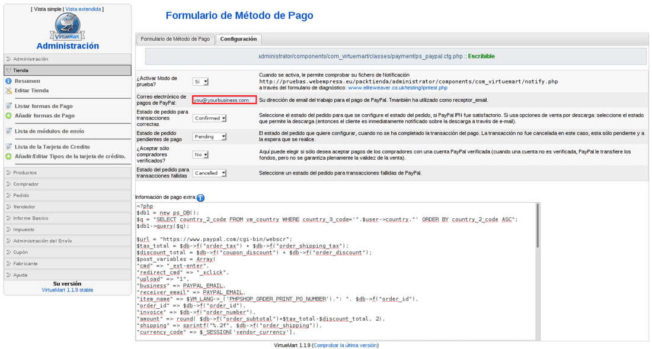Click the green plus icon for Añadir formas de Pago
The image size is (652, 349).
[9, 116]
